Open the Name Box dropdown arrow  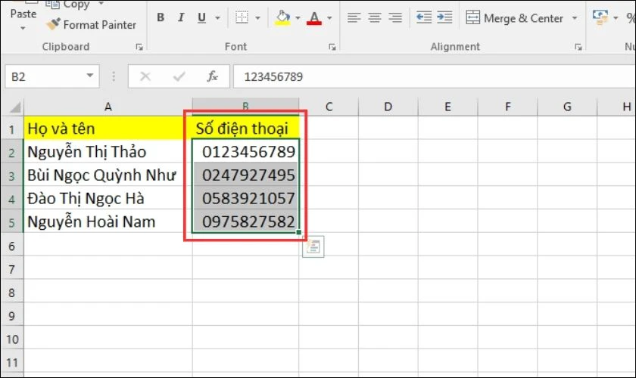tap(90, 76)
